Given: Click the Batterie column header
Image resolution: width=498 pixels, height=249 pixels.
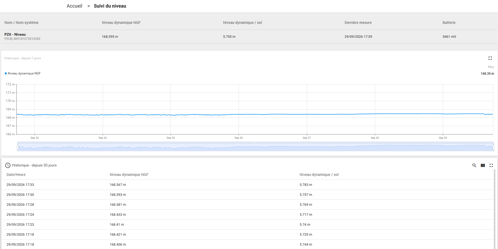Looking at the screenshot, I should coord(449,23).
